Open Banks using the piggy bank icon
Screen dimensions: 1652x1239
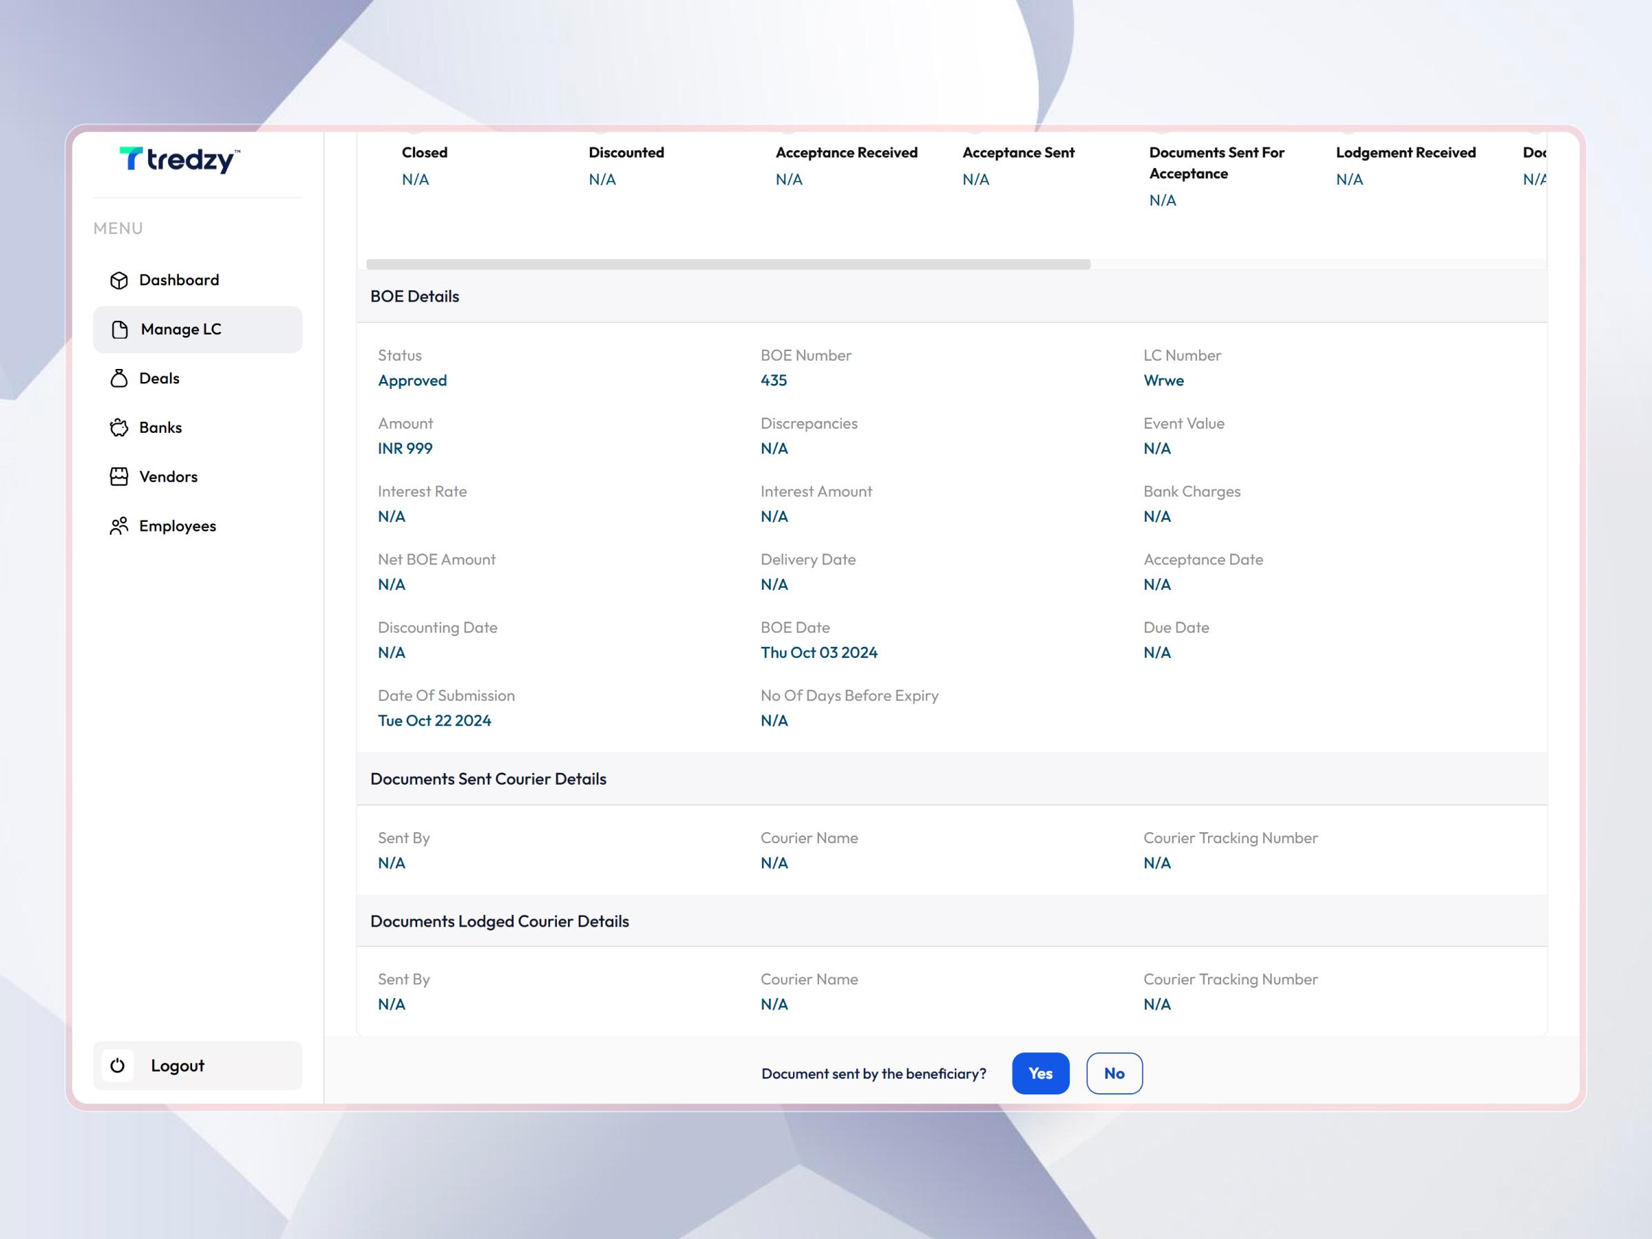(x=120, y=427)
